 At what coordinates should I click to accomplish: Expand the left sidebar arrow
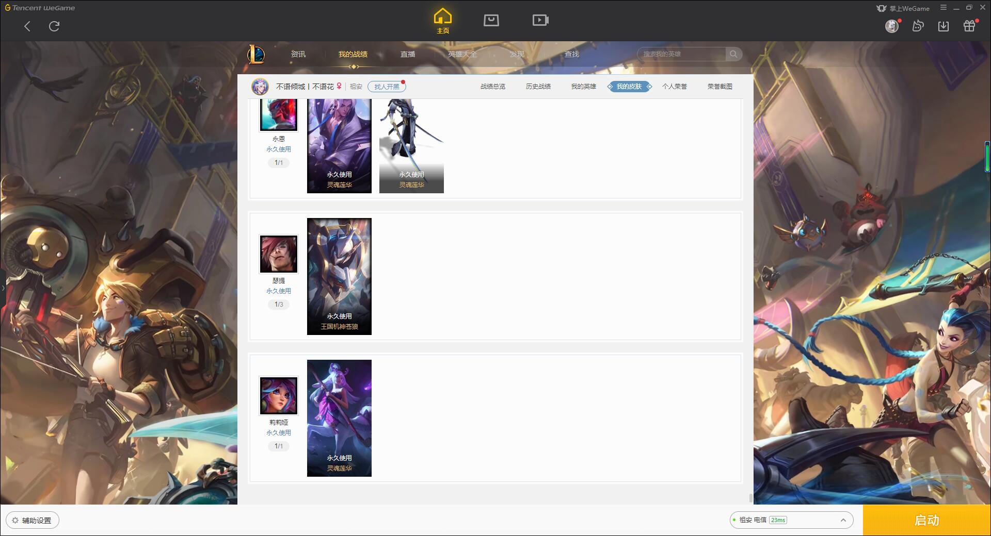3,288
